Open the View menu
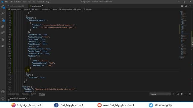The height and width of the screenshot is (108, 193). point(25,2)
